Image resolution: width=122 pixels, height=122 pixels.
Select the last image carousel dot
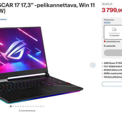[43, 106]
